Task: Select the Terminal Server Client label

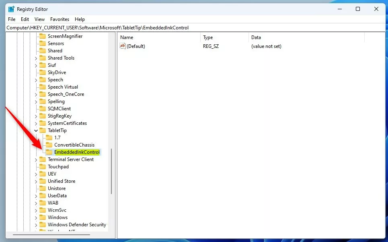Action: [x=71, y=159]
